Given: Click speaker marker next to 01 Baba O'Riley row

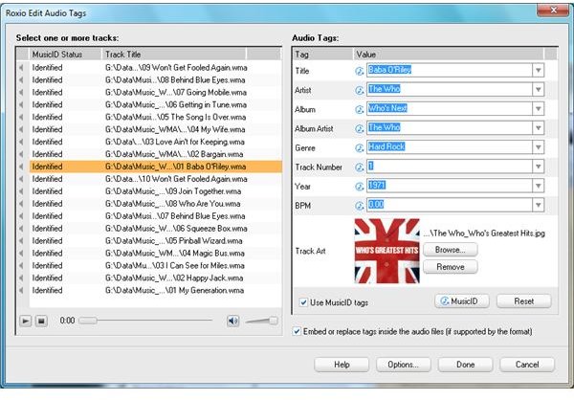Looking at the screenshot, I should pyautogui.click(x=22, y=167).
